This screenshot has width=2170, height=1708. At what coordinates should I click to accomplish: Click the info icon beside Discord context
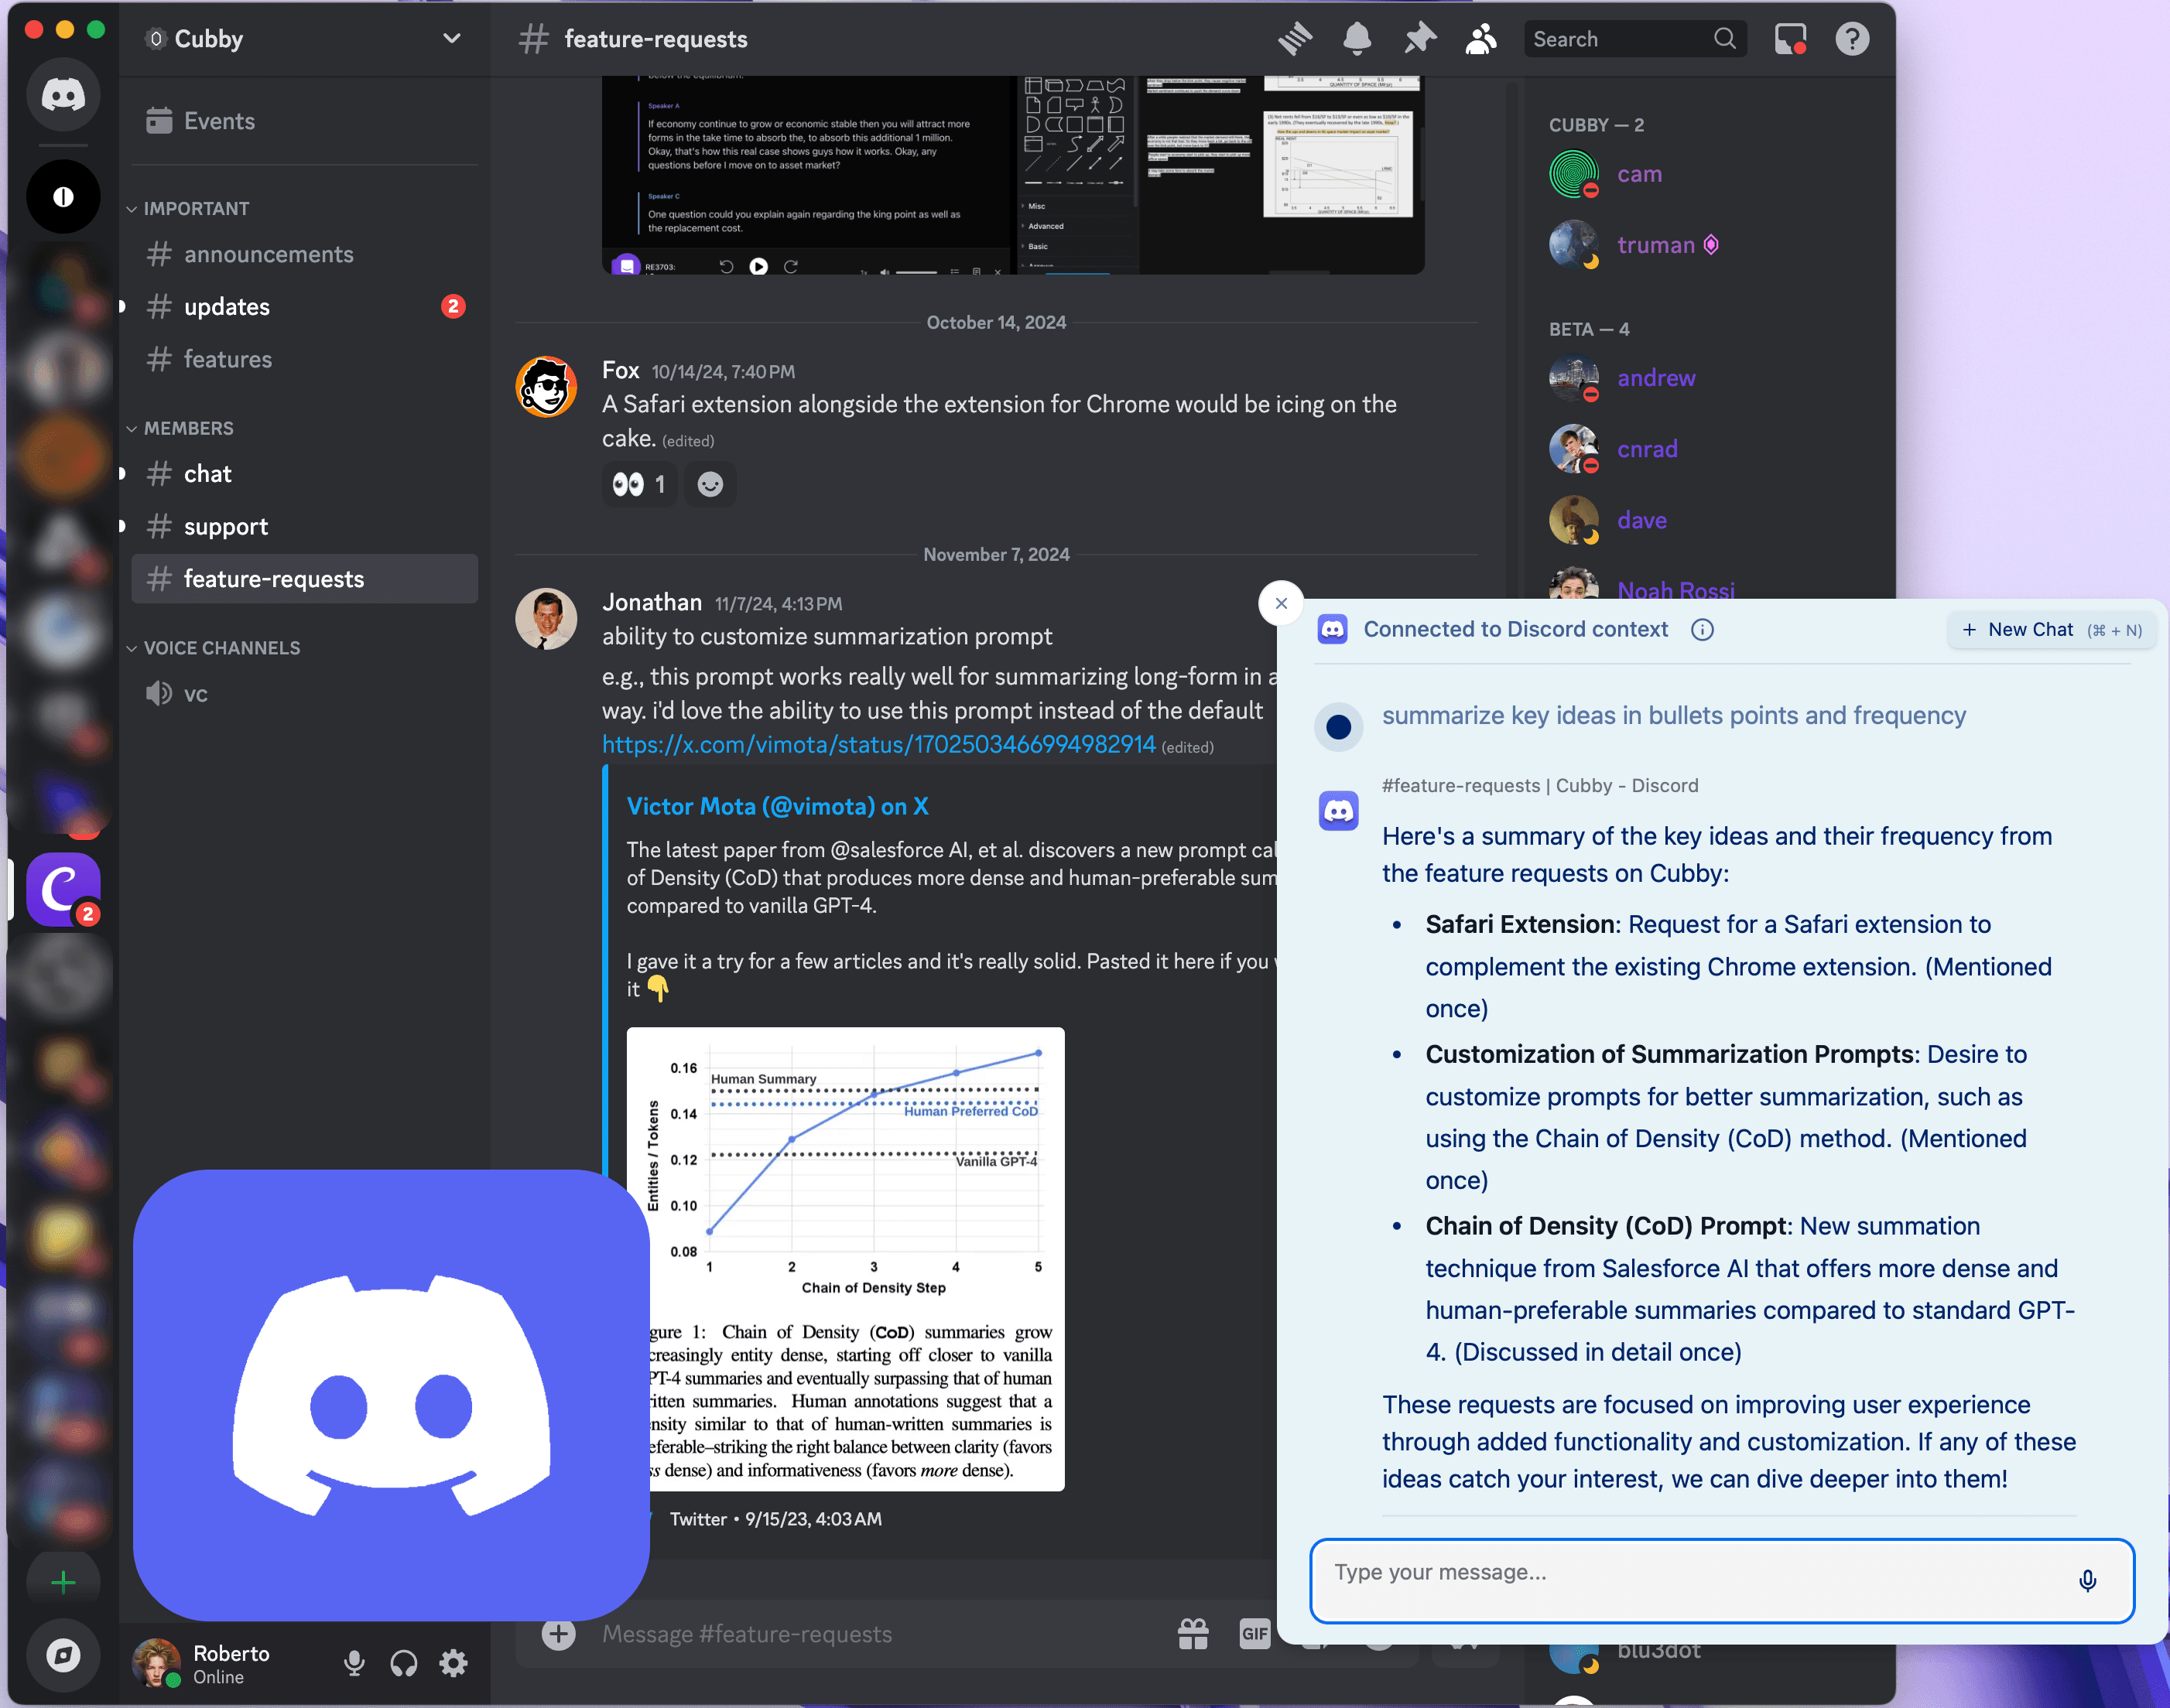pos(1702,630)
